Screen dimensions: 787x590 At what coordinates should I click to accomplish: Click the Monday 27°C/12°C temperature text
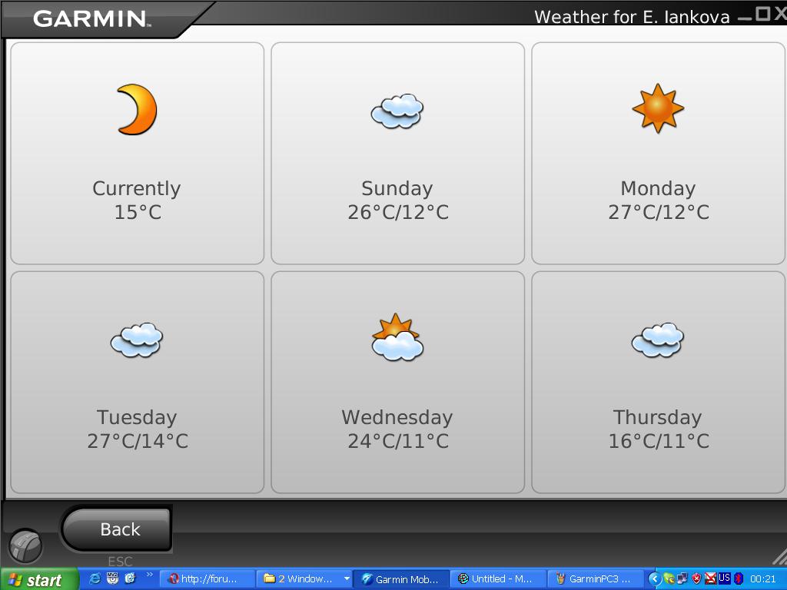click(x=659, y=212)
